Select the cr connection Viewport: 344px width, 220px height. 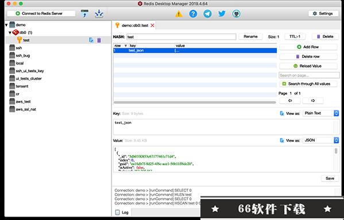tap(17, 94)
